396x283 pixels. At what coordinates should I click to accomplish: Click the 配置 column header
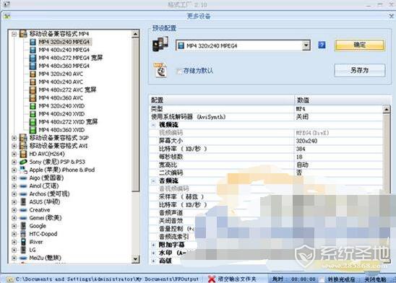[x=222, y=100]
